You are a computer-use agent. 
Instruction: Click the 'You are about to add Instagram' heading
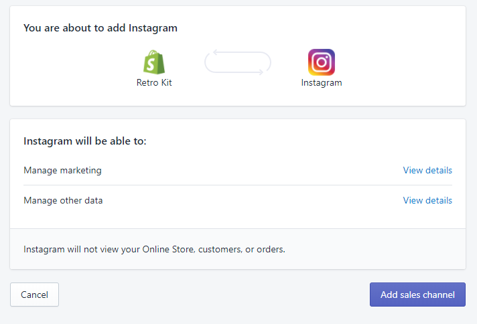click(100, 28)
